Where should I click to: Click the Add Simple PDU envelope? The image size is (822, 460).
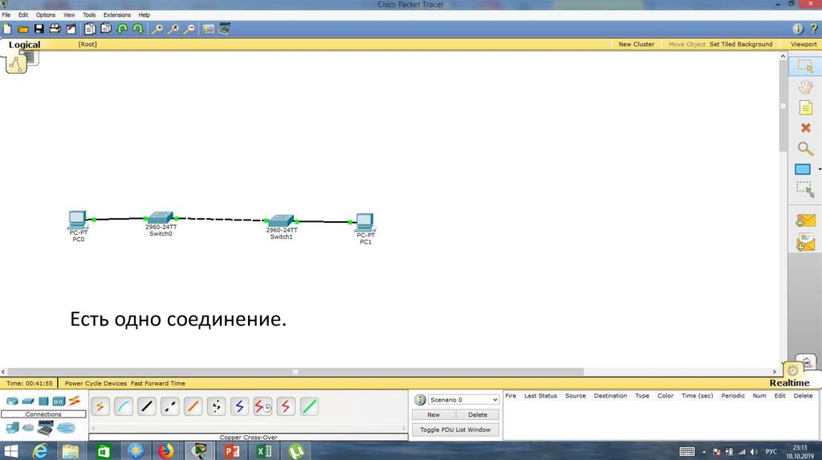tap(805, 221)
